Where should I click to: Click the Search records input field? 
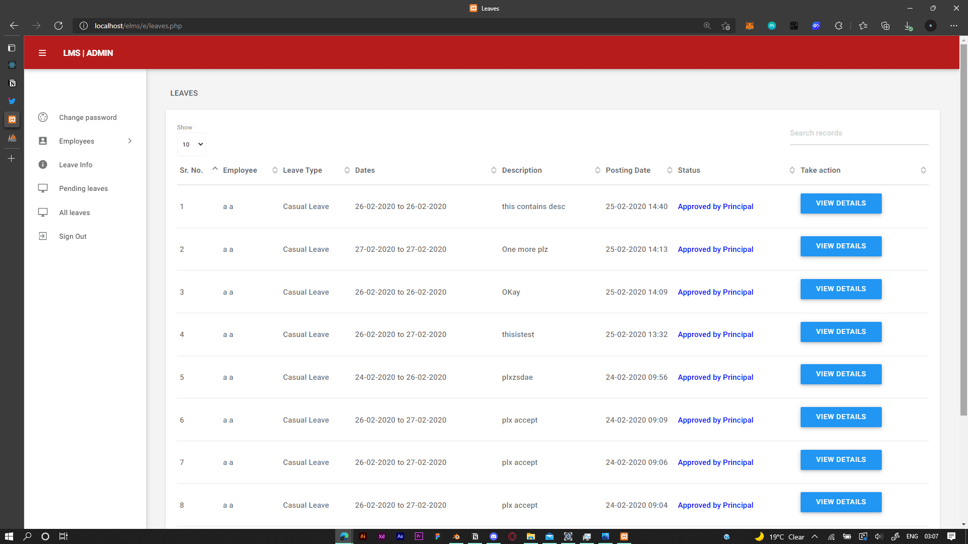[x=859, y=133]
